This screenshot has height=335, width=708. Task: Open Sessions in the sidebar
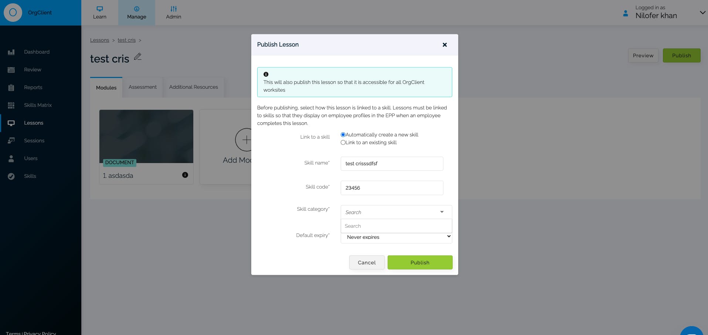click(x=34, y=141)
